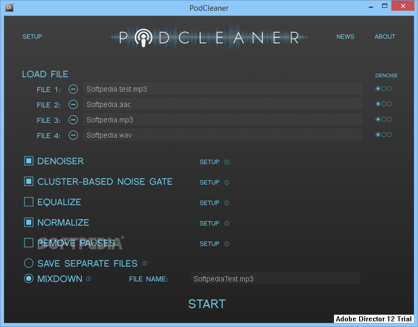Click the LOAD FILE heading
418x327 pixels.
45,74
